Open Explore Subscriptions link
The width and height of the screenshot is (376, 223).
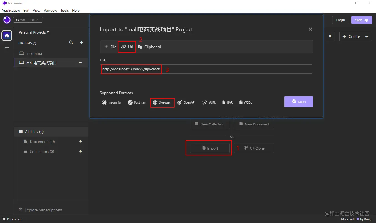(40, 210)
